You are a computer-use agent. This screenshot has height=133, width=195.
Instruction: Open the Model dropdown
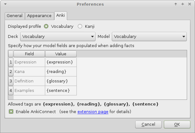coord(149,37)
